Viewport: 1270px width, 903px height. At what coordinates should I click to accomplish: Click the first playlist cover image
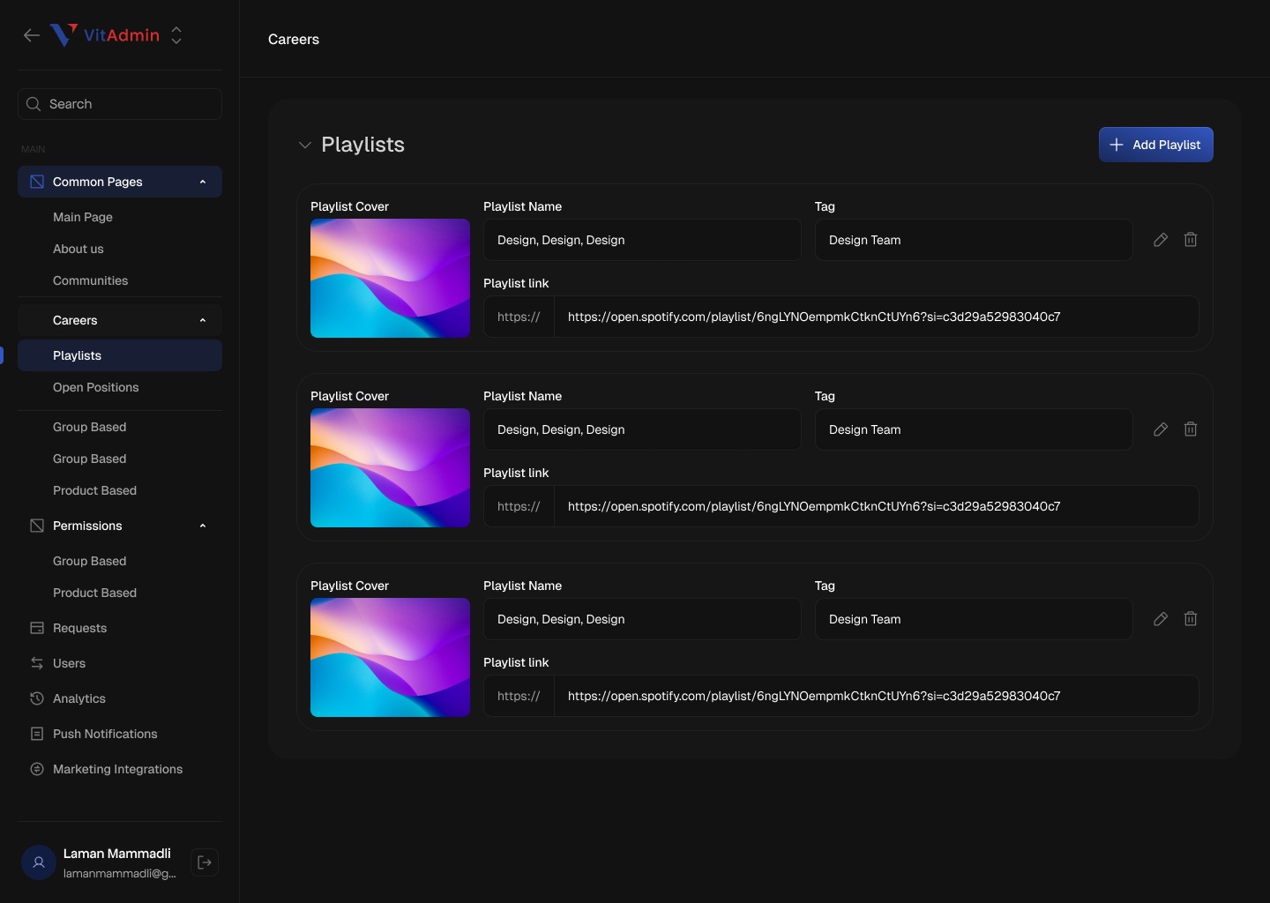390,278
